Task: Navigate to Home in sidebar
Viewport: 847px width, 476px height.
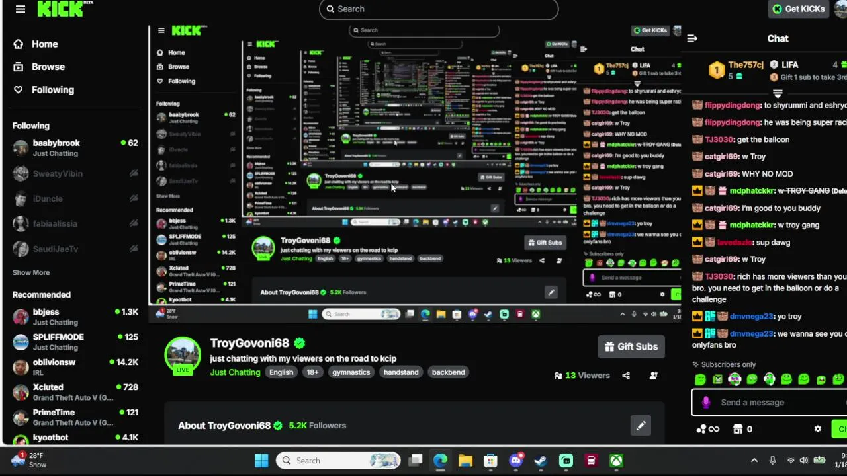Action: click(44, 44)
